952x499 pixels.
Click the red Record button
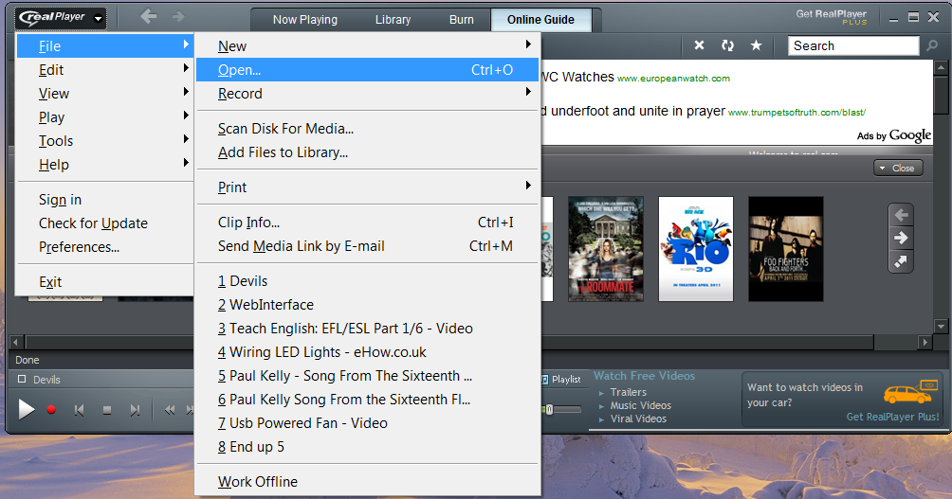tap(51, 410)
